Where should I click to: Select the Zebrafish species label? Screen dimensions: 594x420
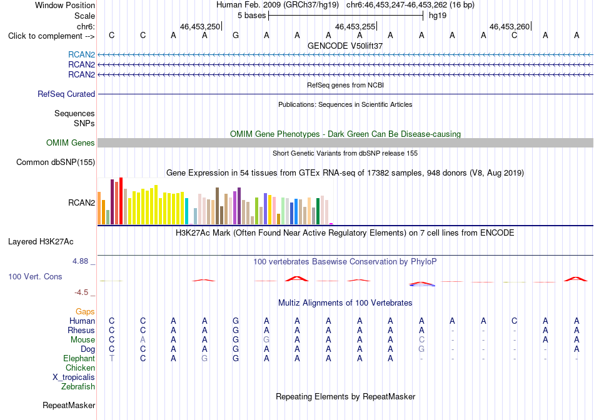click(x=78, y=387)
